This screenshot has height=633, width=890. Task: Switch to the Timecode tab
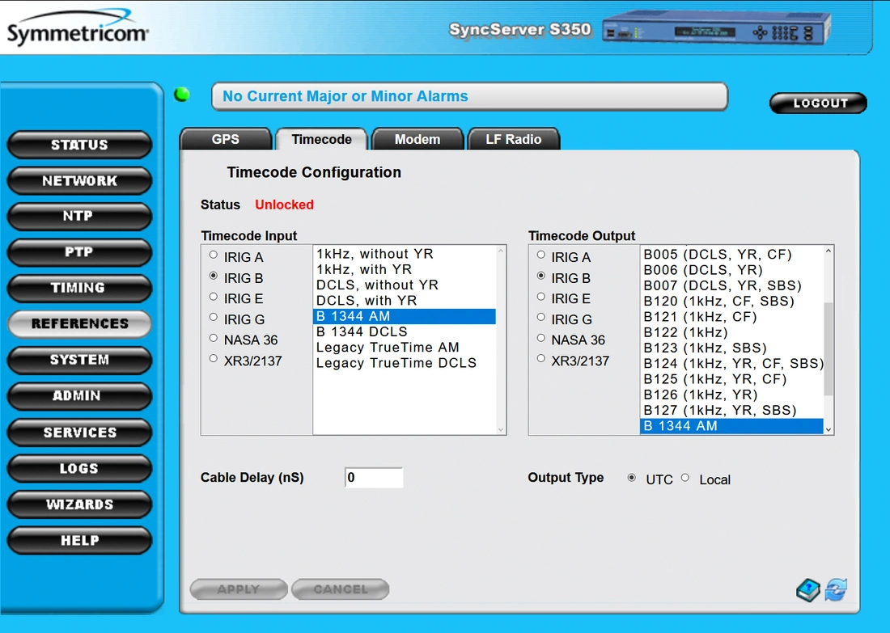[x=321, y=139]
